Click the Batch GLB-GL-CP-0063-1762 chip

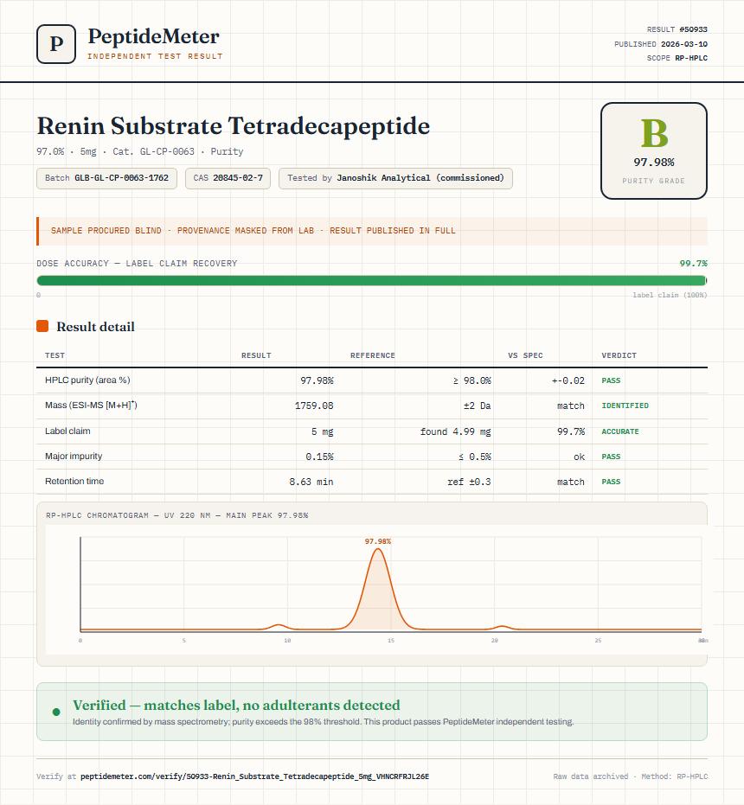(107, 178)
